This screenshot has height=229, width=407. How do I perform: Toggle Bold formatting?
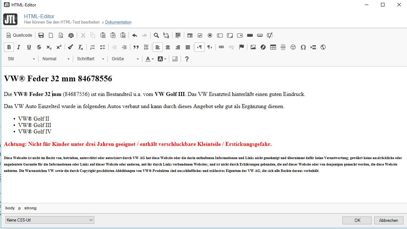[x=9, y=47]
